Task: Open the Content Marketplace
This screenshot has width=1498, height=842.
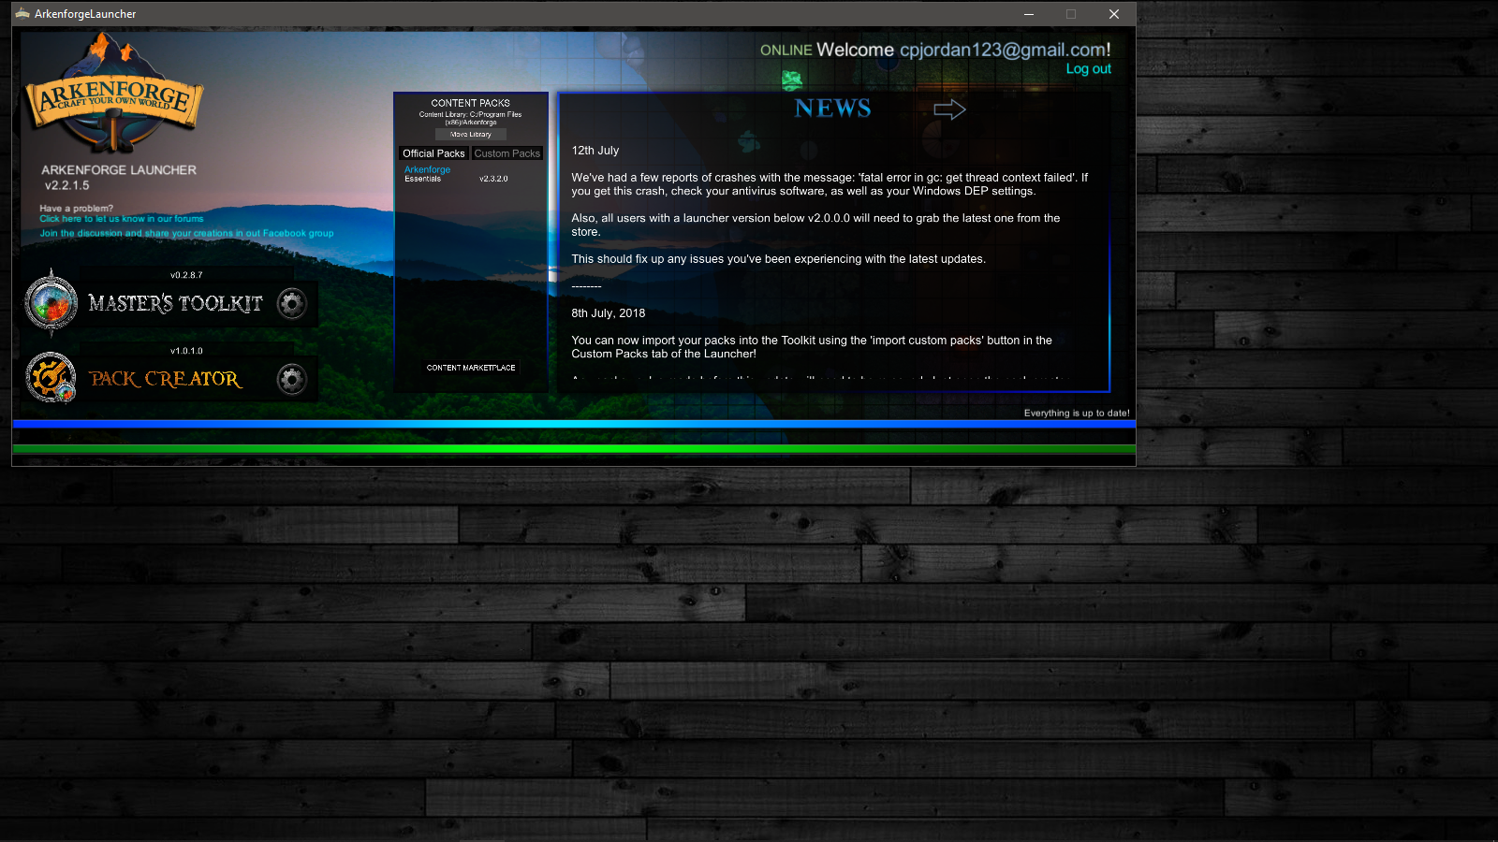Action: coord(471,368)
